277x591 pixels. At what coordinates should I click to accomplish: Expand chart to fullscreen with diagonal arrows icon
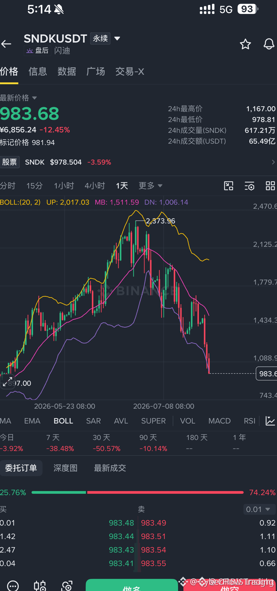click(8, 382)
